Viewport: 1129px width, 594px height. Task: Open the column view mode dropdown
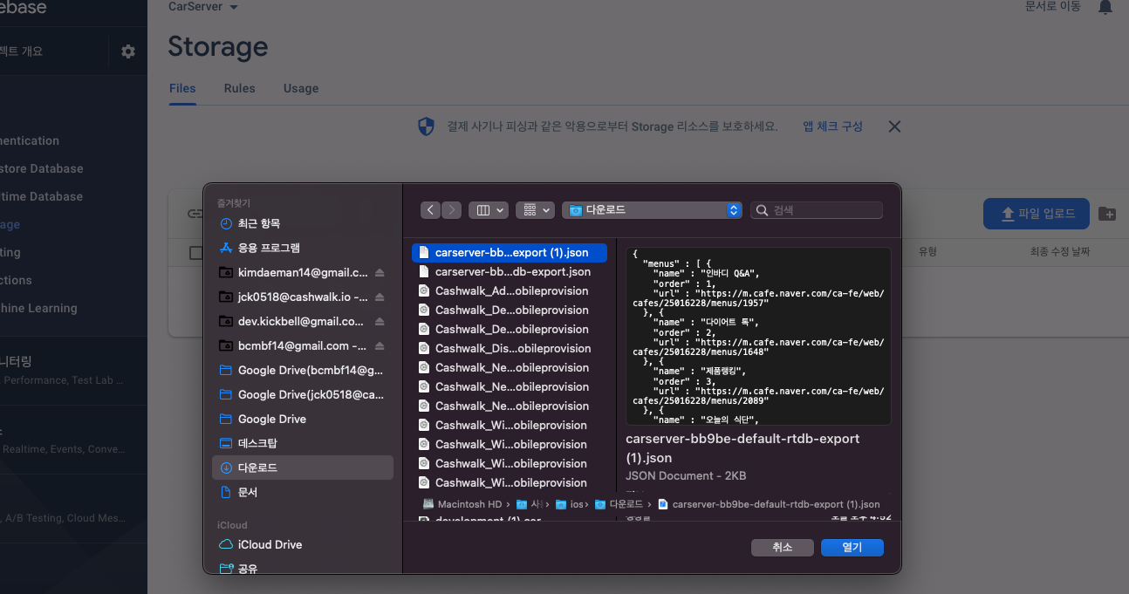pos(488,210)
